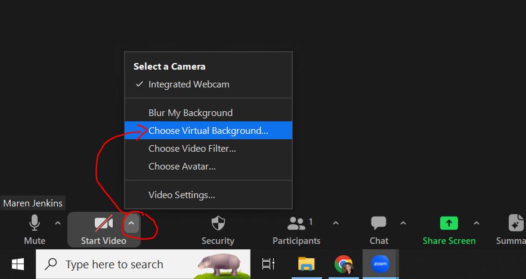Open File Explorer from the taskbar
Viewport: 526px width, 279px height.
coord(307,264)
